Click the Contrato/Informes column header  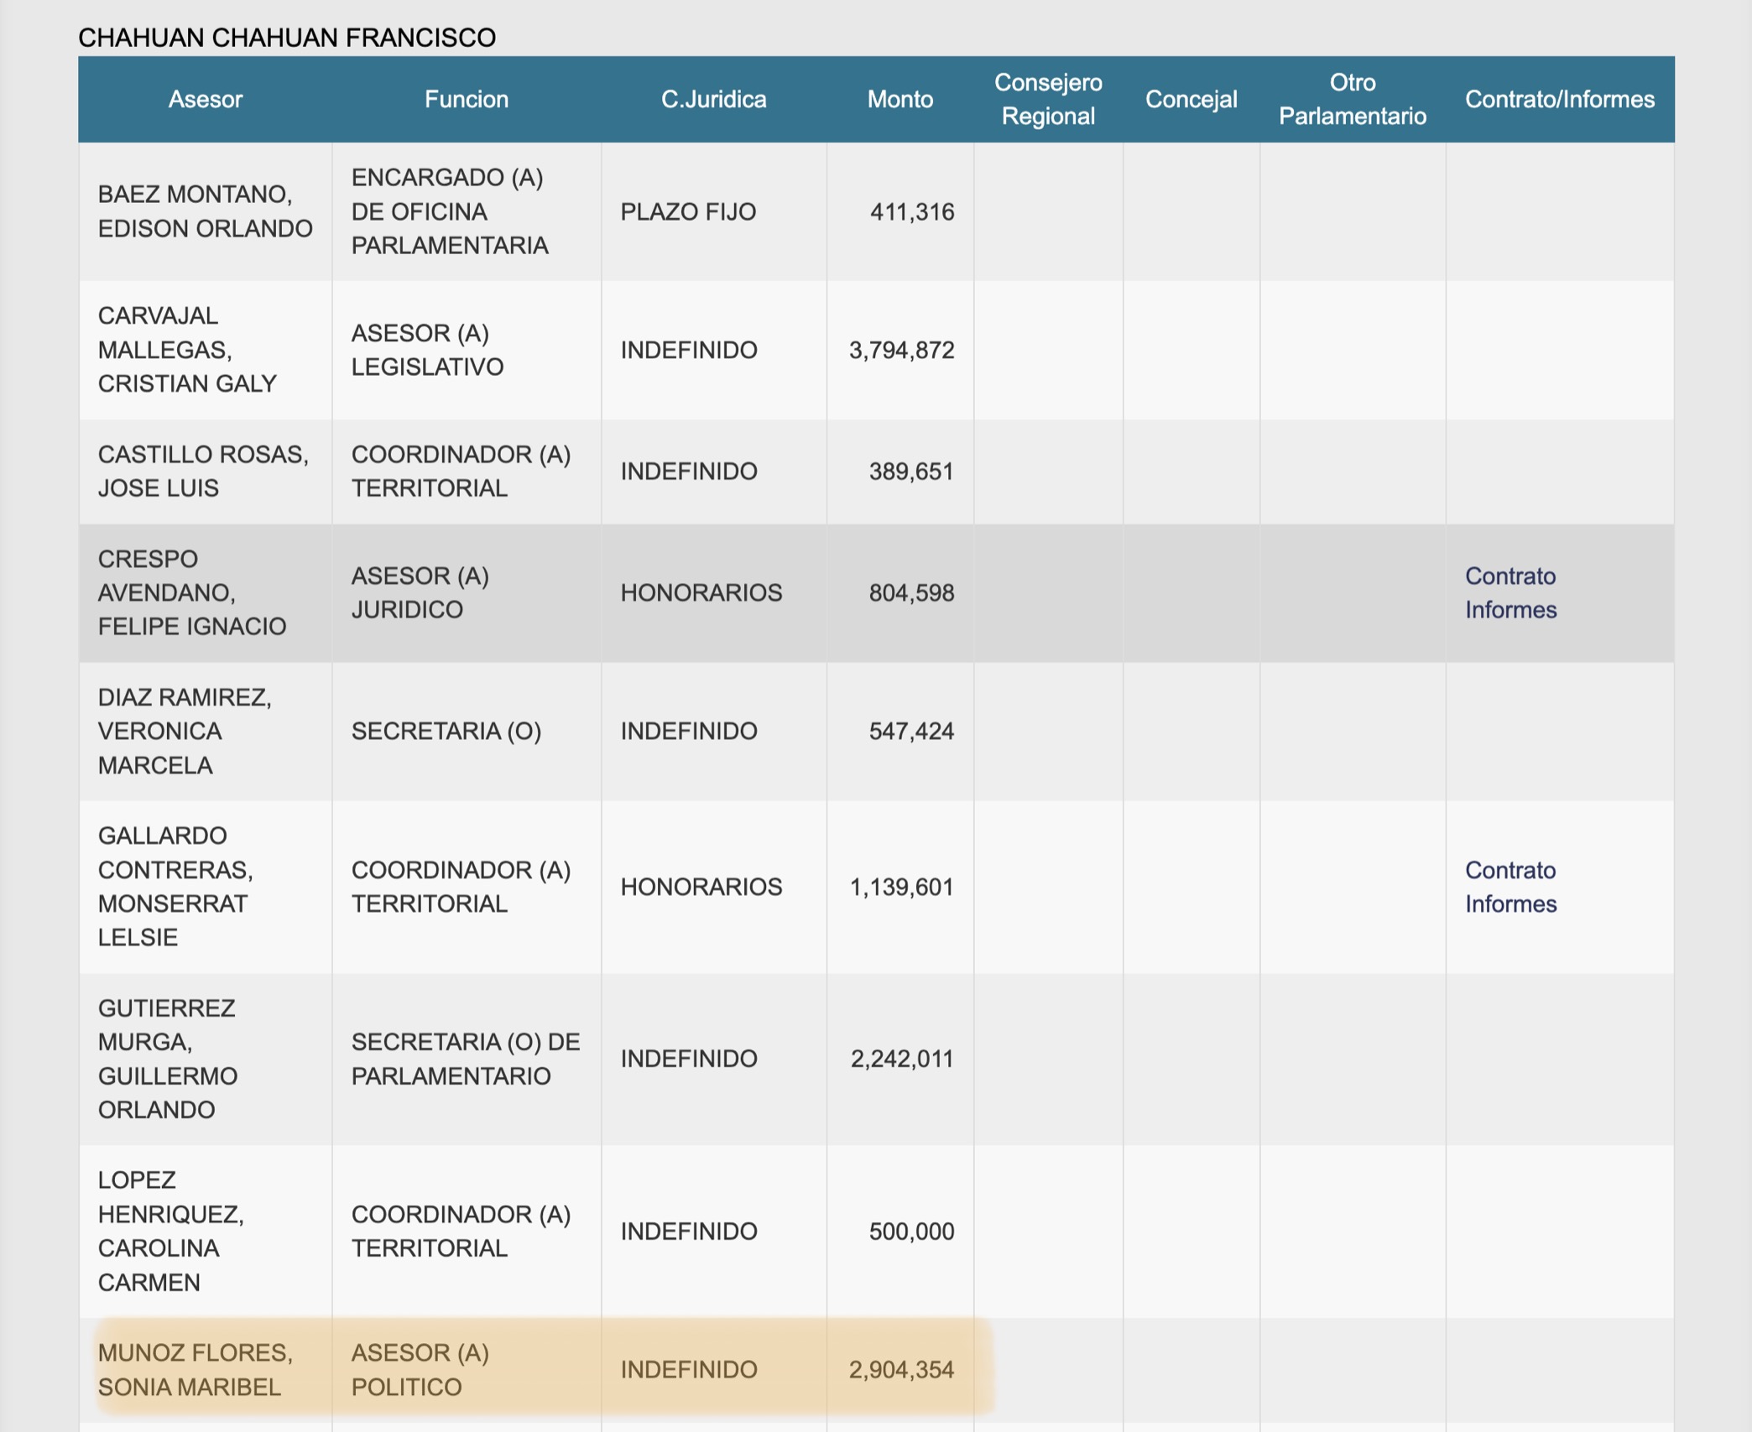coord(1559,99)
